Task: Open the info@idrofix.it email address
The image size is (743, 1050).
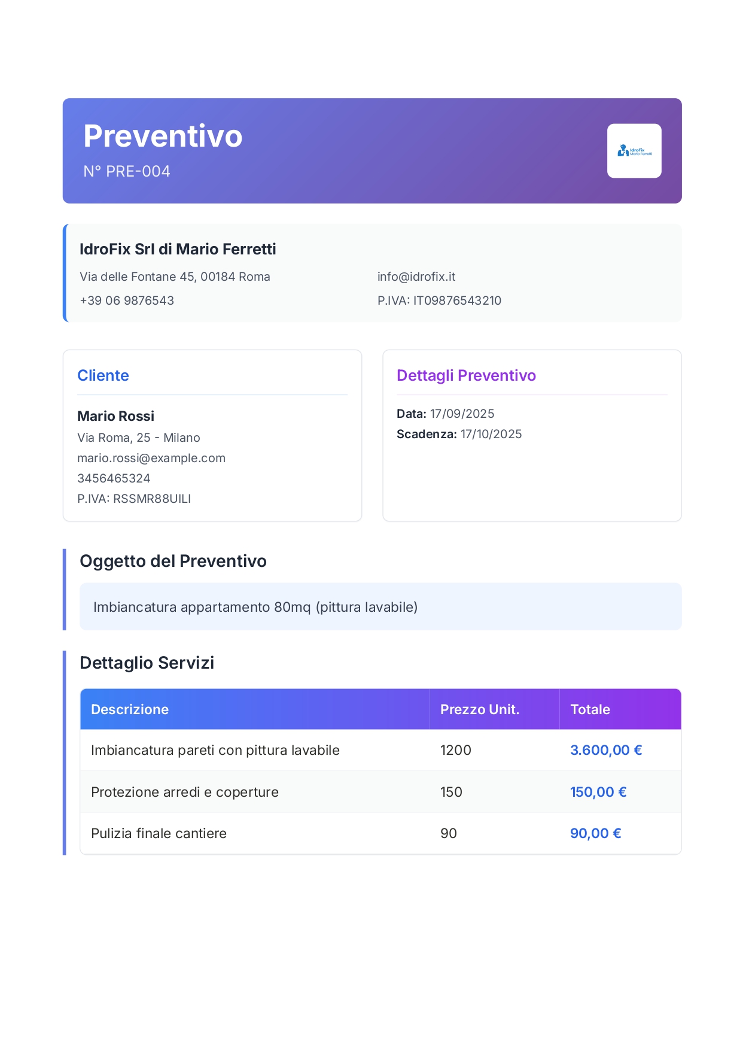Action: pyautogui.click(x=416, y=277)
